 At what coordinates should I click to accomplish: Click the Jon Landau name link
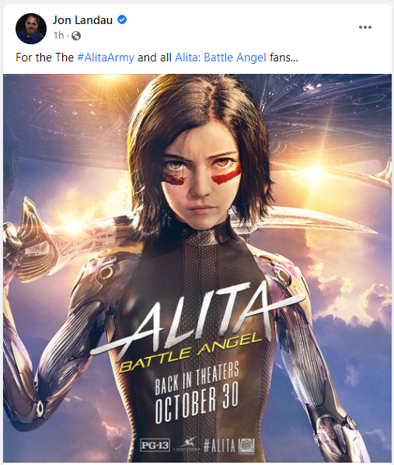[82, 20]
